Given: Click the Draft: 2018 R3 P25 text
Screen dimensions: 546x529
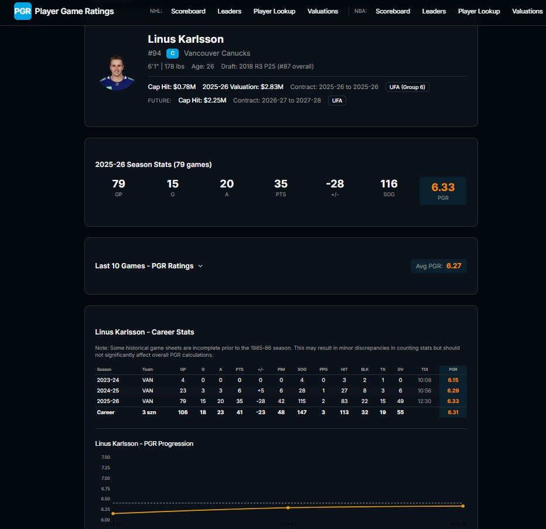Looking at the screenshot, I should pos(267,66).
